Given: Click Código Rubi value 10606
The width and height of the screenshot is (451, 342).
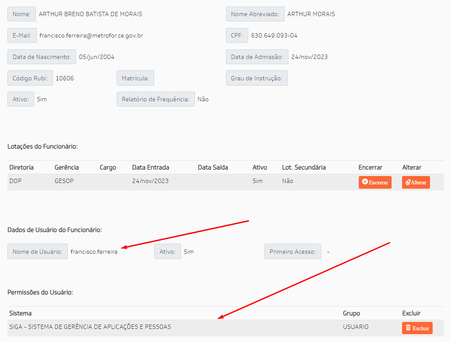Looking at the screenshot, I should point(65,78).
